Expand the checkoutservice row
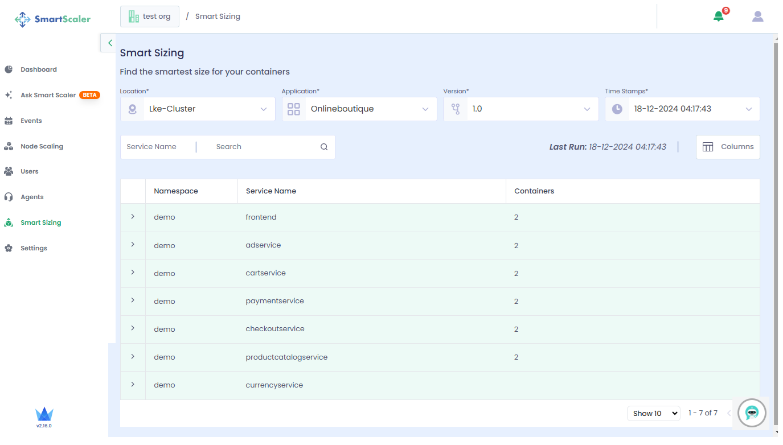The image size is (783, 445). click(x=133, y=328)
